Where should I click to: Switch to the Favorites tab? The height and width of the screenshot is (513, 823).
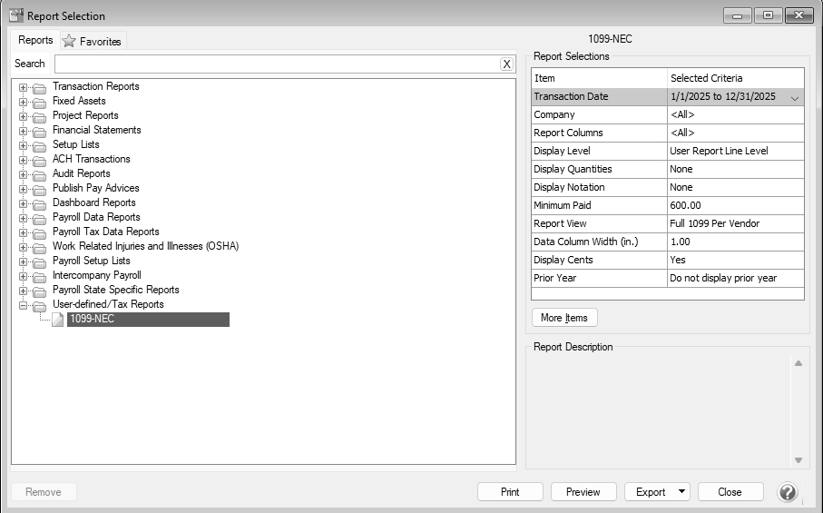93,41
